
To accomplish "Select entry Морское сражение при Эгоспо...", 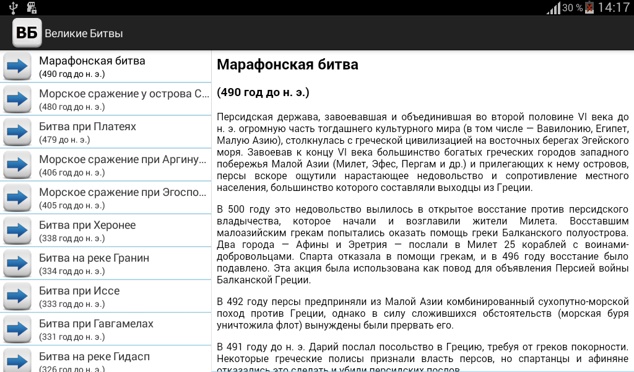I will coord(105,198).
